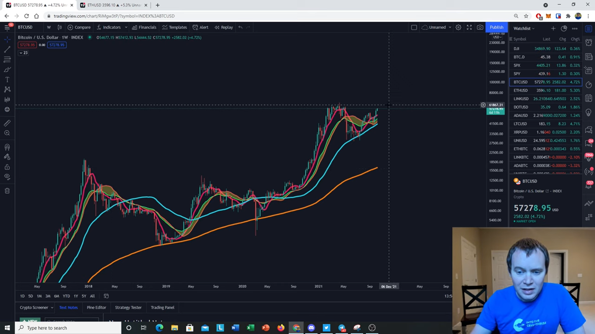This screenshot has height=334, width=595.
Task: Set the chart range to All
Action: [x=92, y=296]
